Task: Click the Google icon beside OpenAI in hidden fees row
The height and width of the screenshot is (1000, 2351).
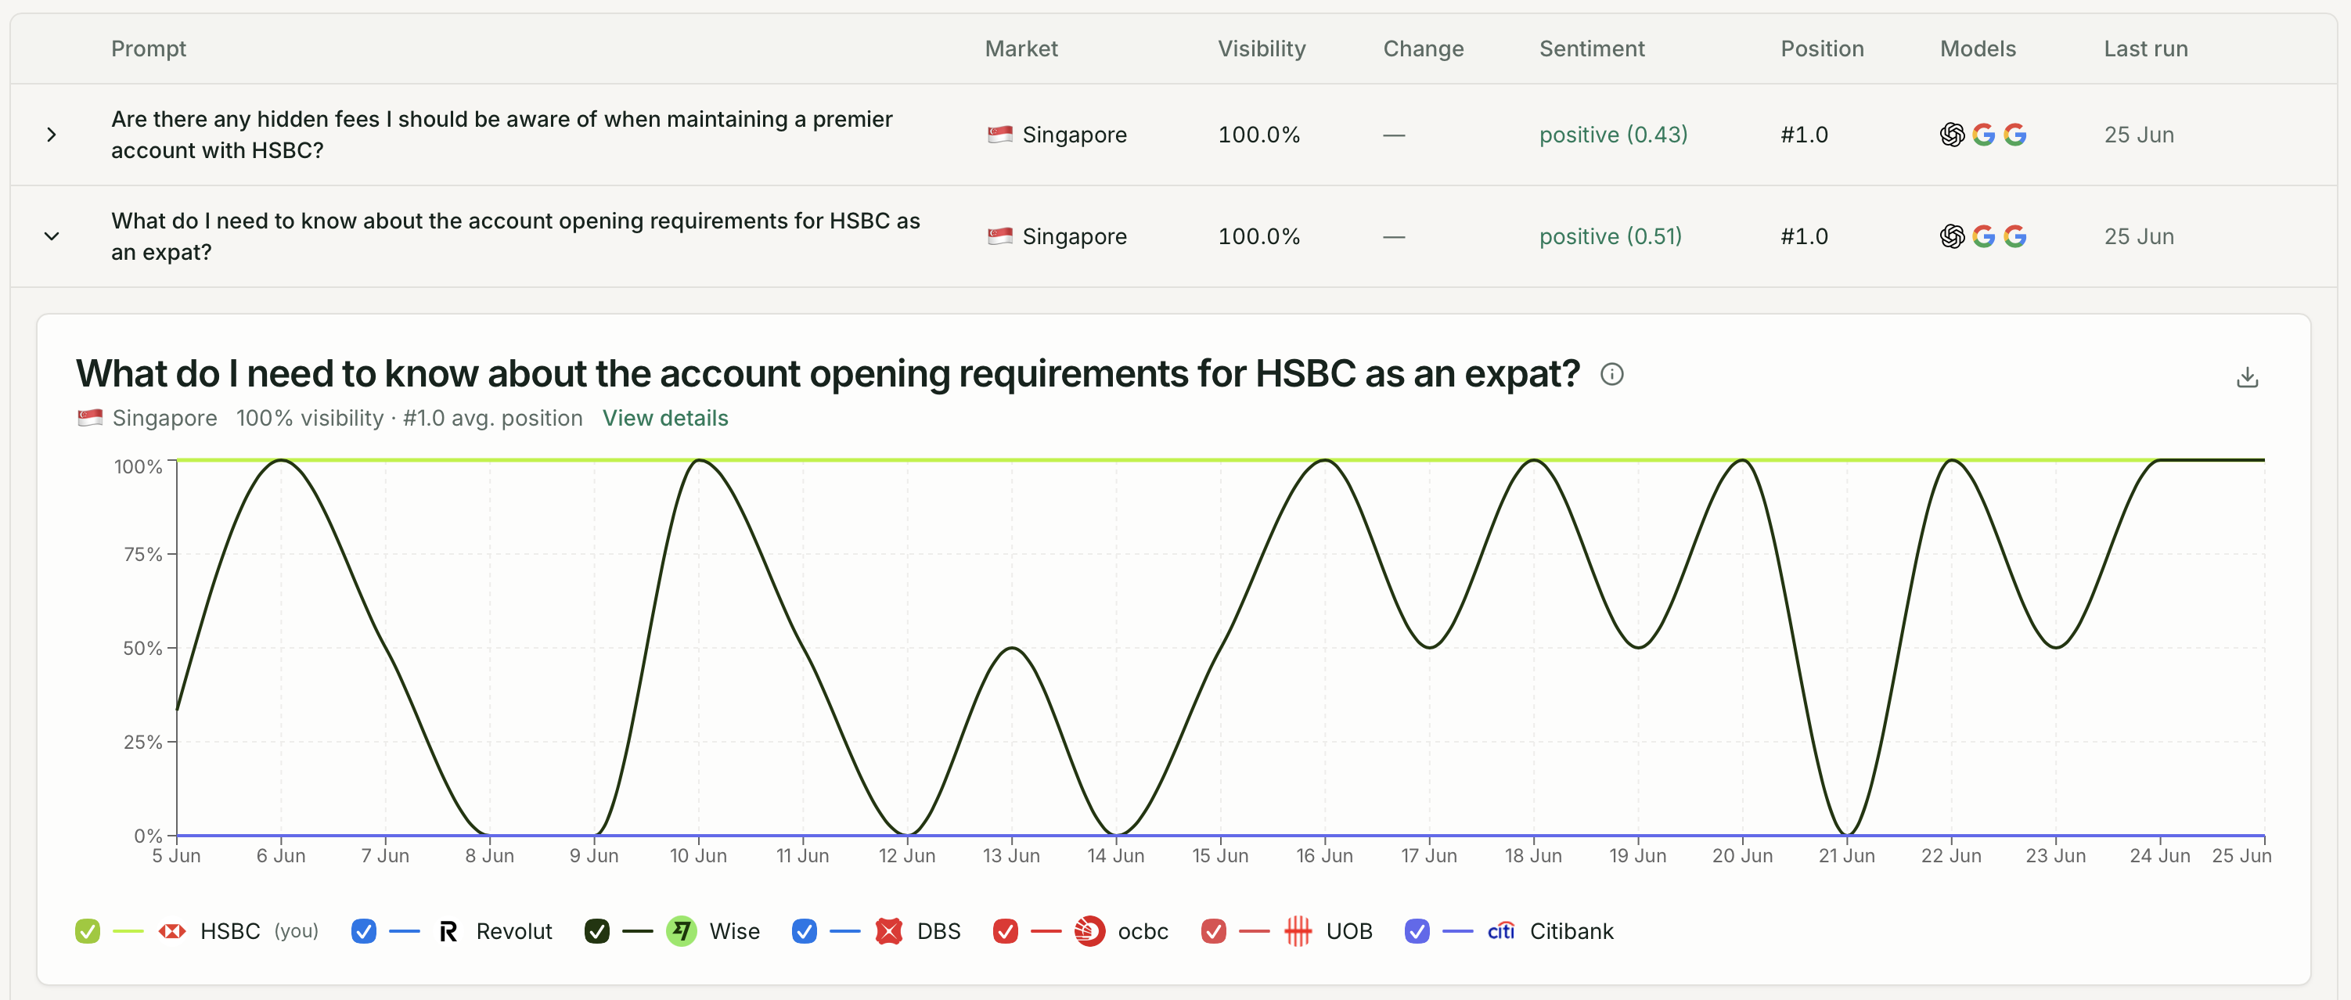Action: tap(1983, 135)
